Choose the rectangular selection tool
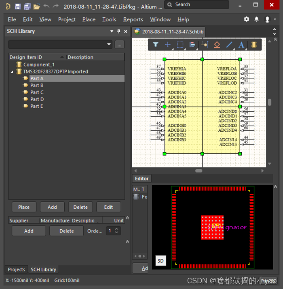Image resolution: width=283 pixels, height=289 pixels. click(180, 45)
